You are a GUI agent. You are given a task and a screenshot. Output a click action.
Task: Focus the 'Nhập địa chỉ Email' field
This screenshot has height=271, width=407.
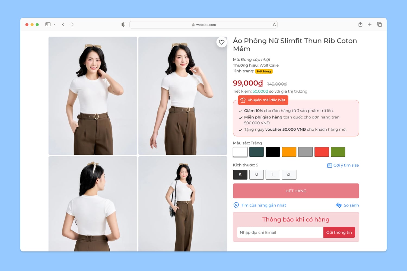[280, 233]
